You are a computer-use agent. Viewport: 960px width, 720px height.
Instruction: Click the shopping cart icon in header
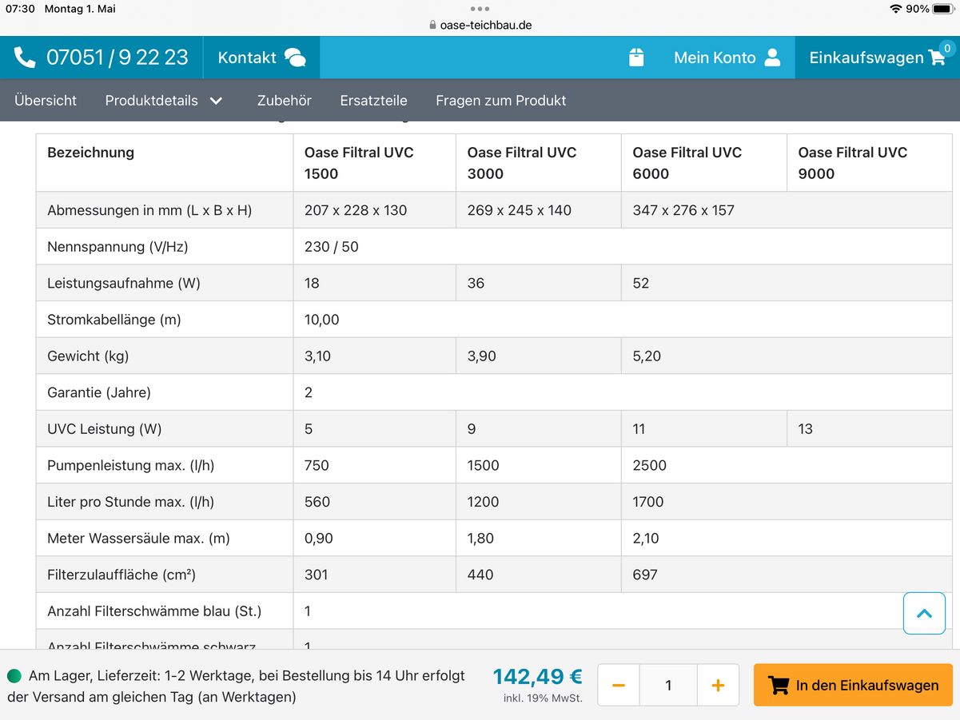click(x=937, y=58)
